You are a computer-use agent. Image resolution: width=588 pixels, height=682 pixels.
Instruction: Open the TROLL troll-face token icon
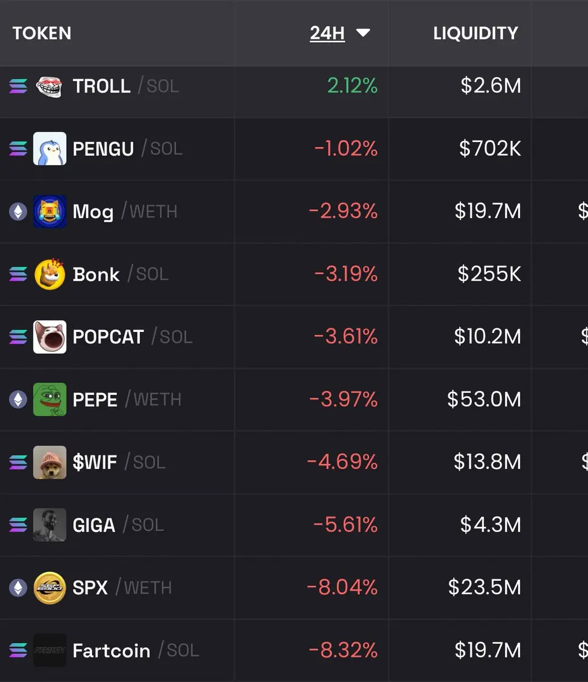[49, 86]
